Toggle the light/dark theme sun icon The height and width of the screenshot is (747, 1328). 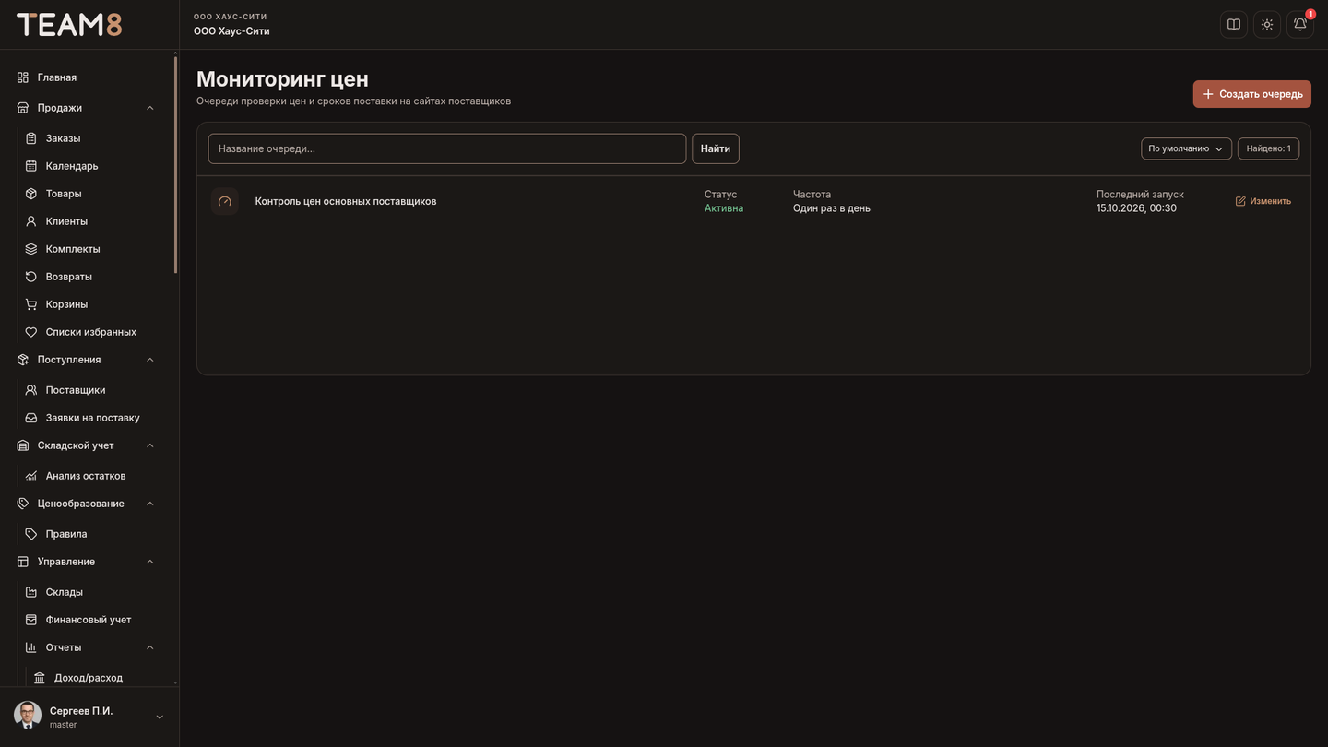pyautogui.click(x=1267, y=25)
